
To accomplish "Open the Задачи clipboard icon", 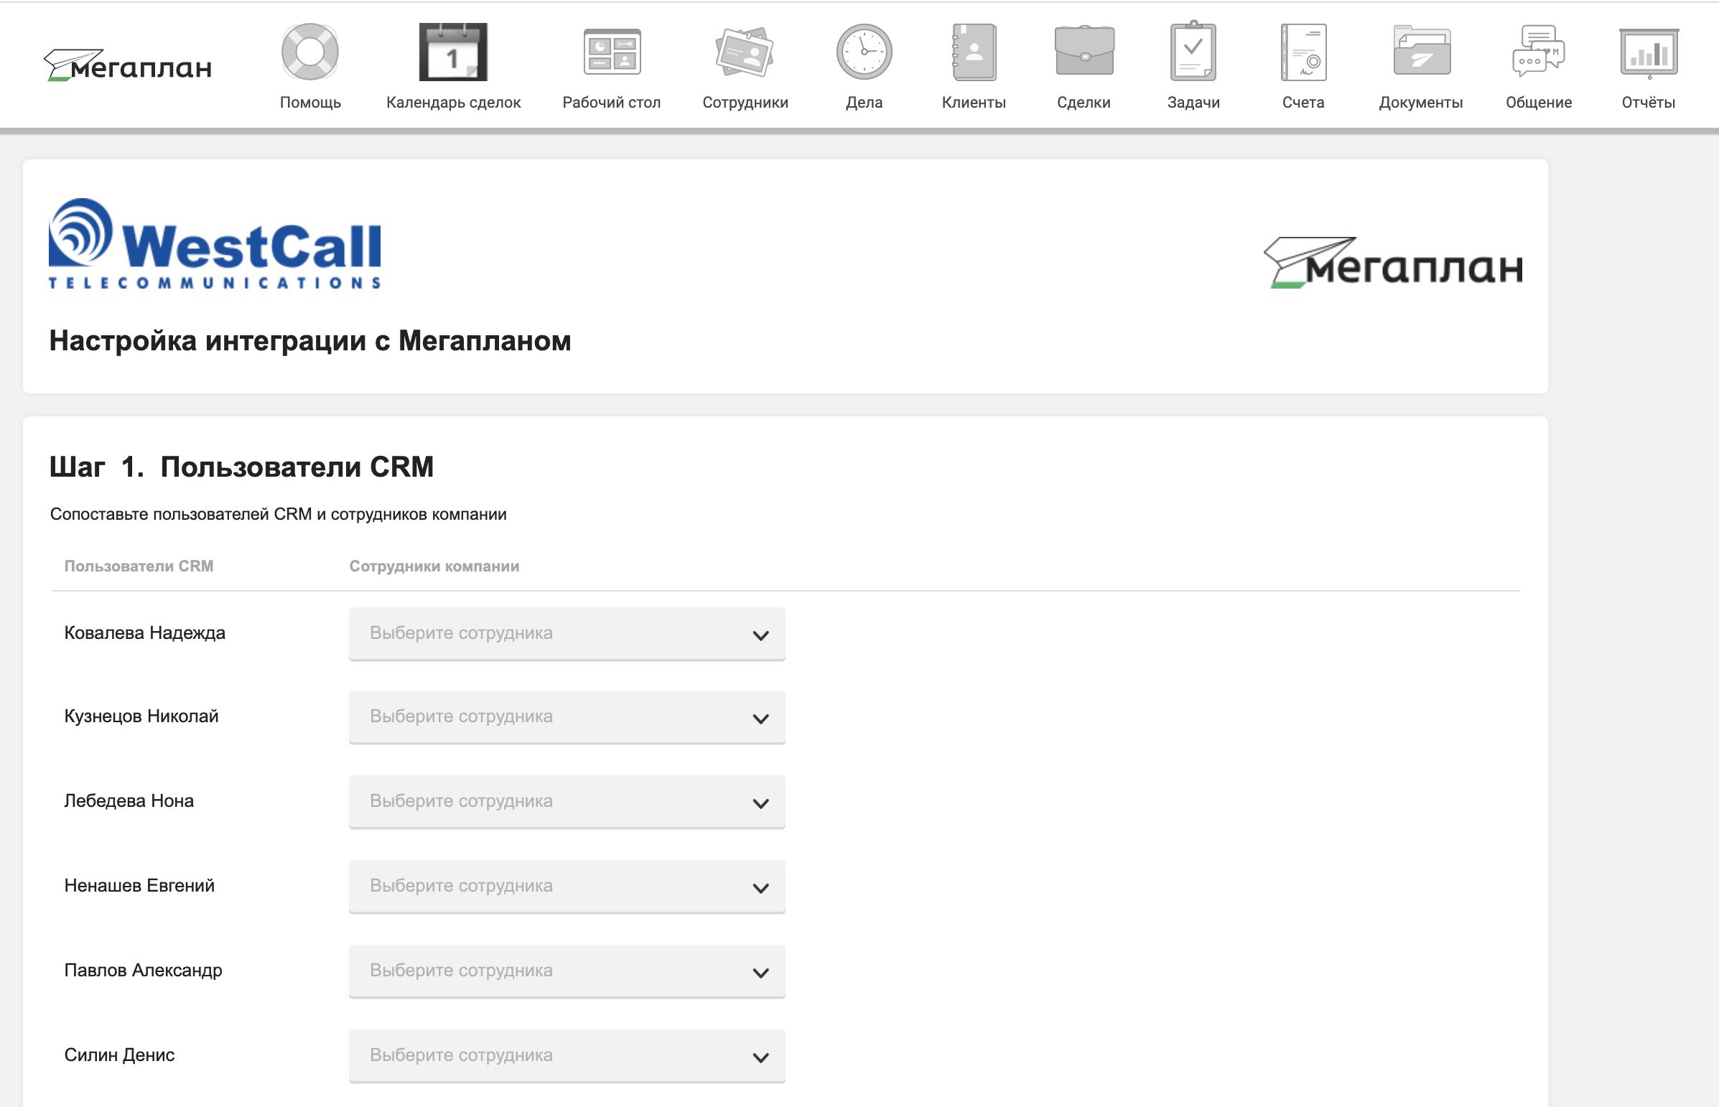I will click(1193, 50).
